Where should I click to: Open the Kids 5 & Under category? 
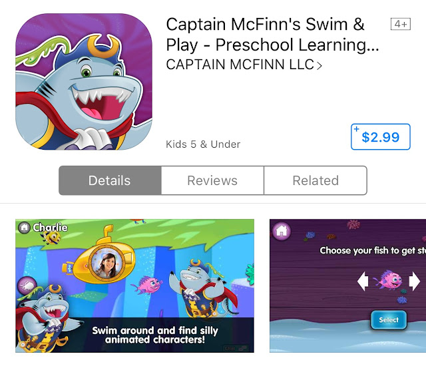[x=203, y=144]
